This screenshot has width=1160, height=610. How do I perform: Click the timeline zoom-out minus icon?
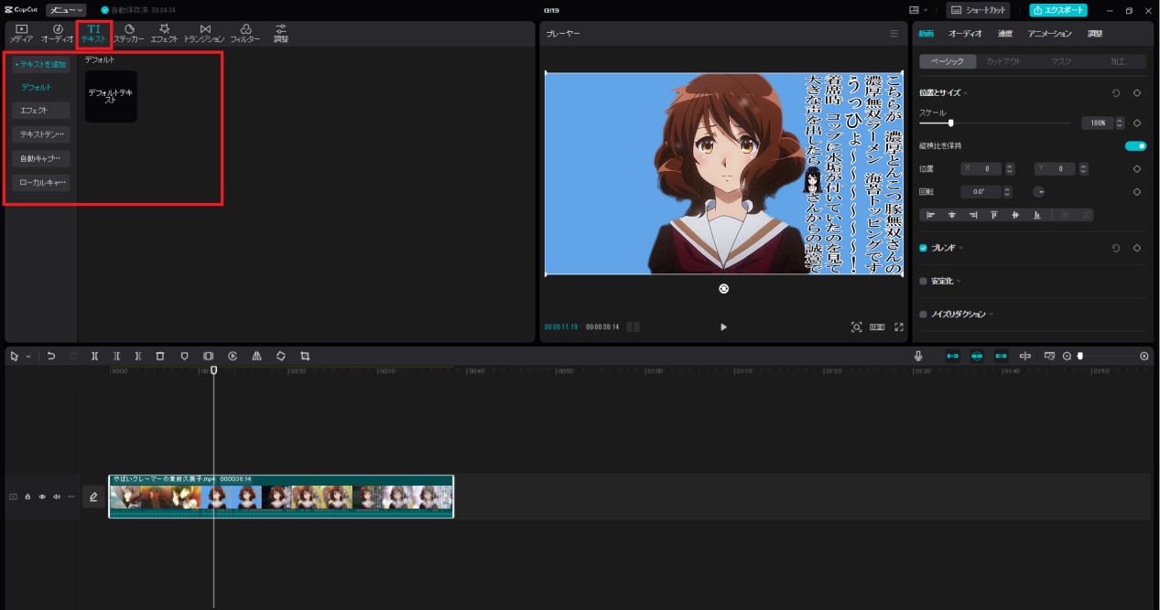tap(1067, 356)
